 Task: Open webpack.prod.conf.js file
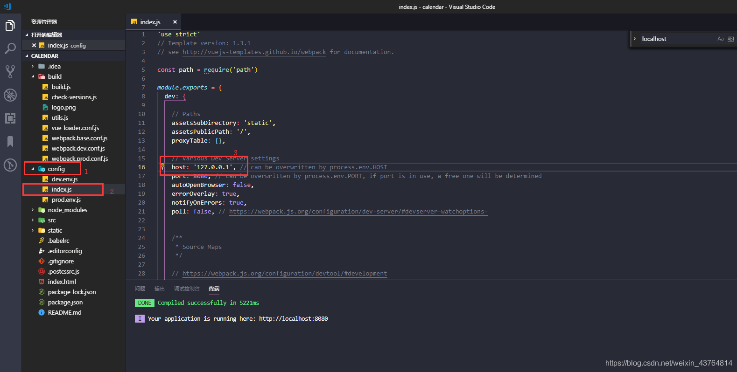pyautogui.click(x=79, y=158)
